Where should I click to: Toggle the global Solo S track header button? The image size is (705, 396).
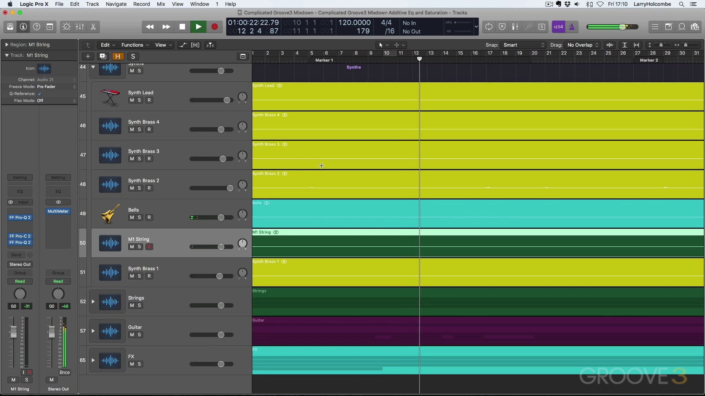[x=133, y=56]
